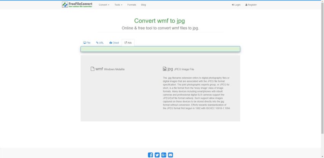Image resolution: width=324 pixels, height=158 pixels.
Task: Go to Formats in navigation bar
Action: (132, 5)
